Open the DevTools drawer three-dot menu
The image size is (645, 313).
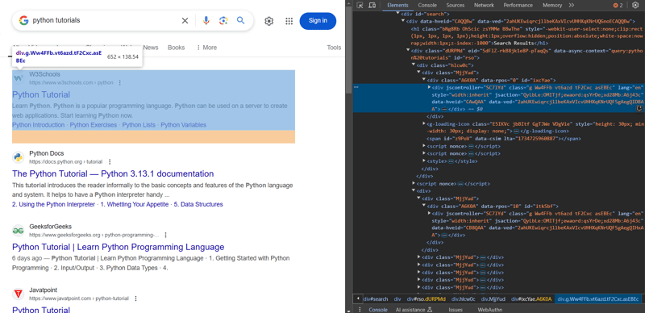click(360, 309)
